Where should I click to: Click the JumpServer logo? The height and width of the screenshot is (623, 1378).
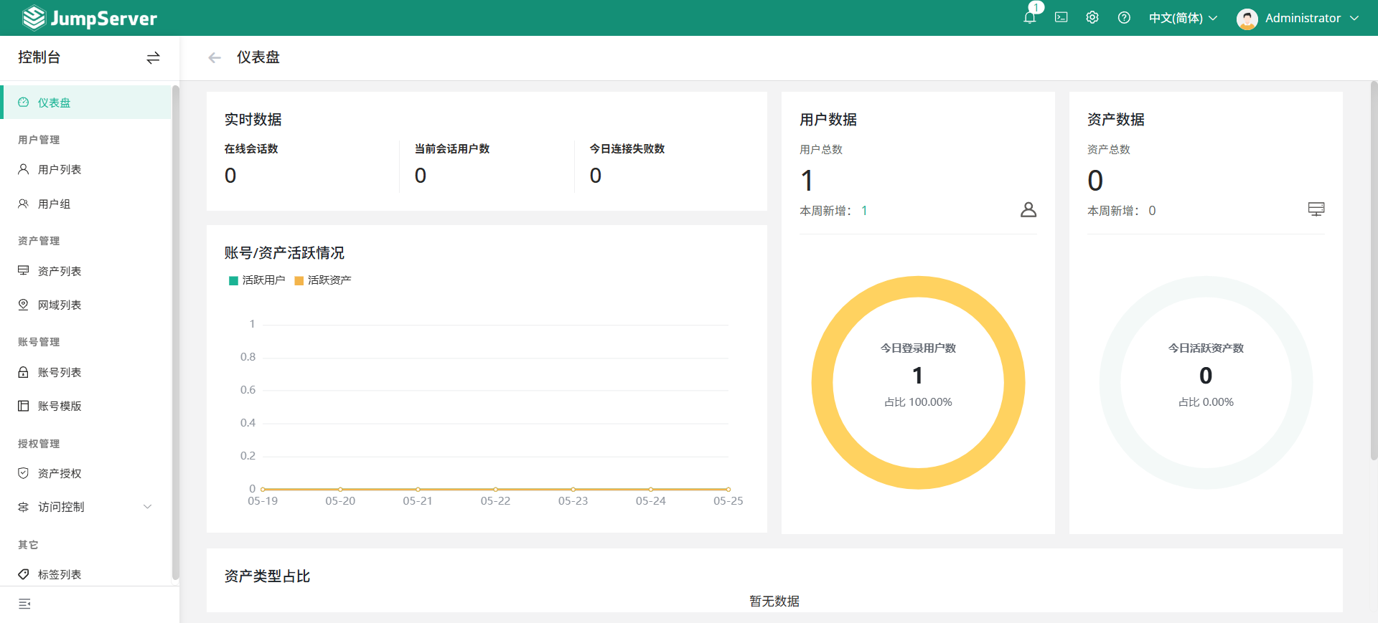(x=90, y=18)
